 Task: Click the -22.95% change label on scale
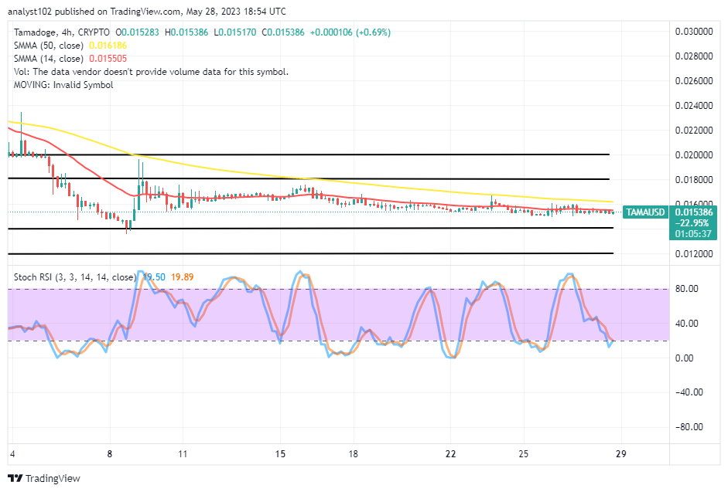click(692, 223)
